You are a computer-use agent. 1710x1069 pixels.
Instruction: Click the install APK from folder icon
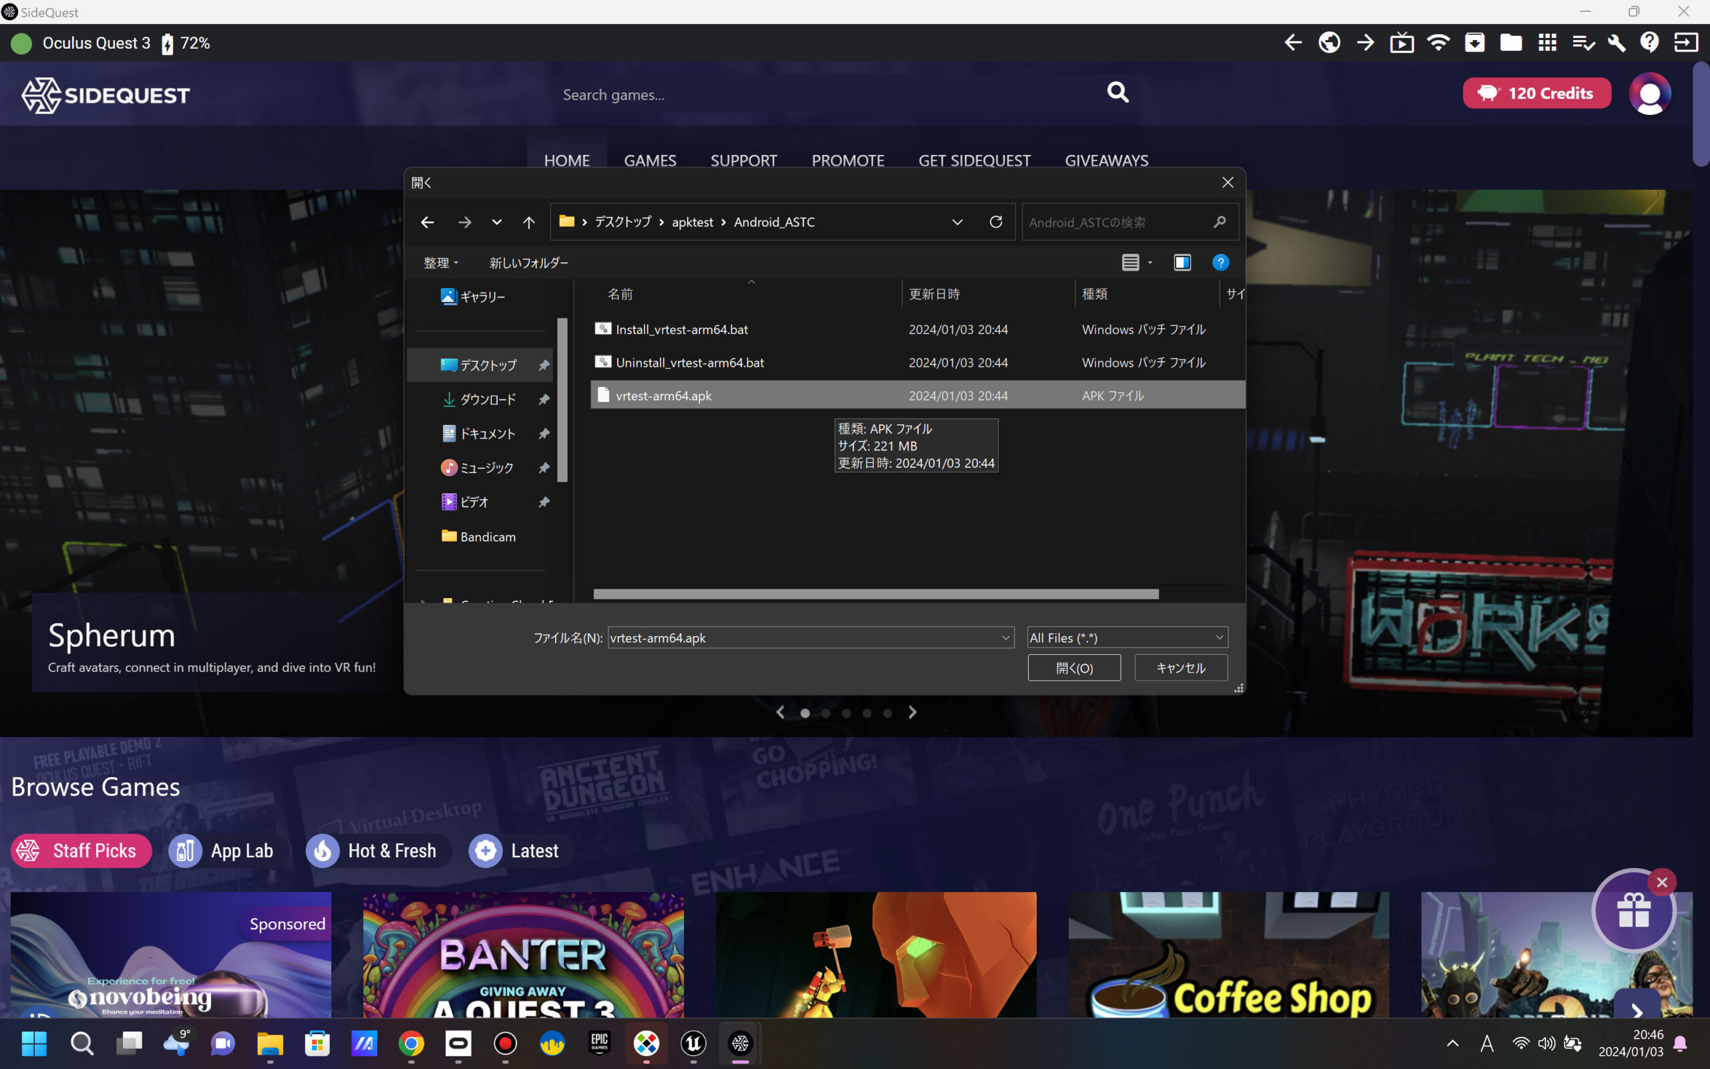(1475, 43)
